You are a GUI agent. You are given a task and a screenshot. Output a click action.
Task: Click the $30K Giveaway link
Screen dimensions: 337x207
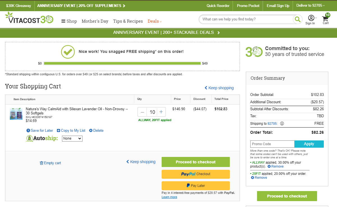tap(19, 6)
